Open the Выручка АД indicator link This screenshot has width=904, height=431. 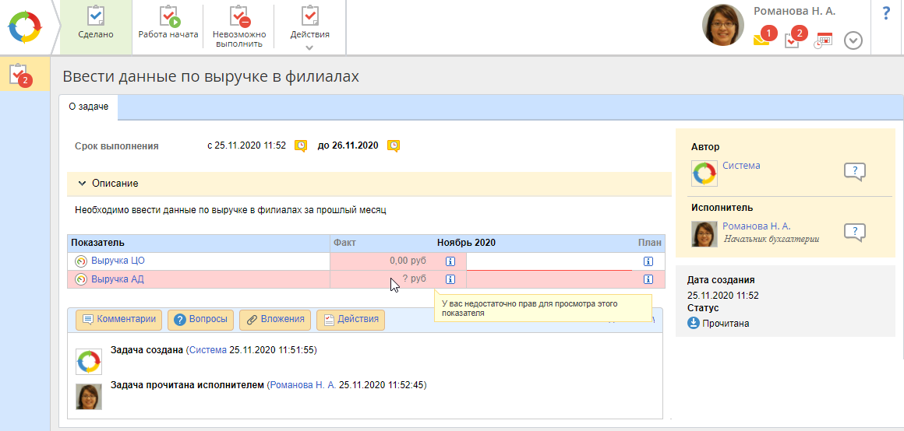(117, 279)
